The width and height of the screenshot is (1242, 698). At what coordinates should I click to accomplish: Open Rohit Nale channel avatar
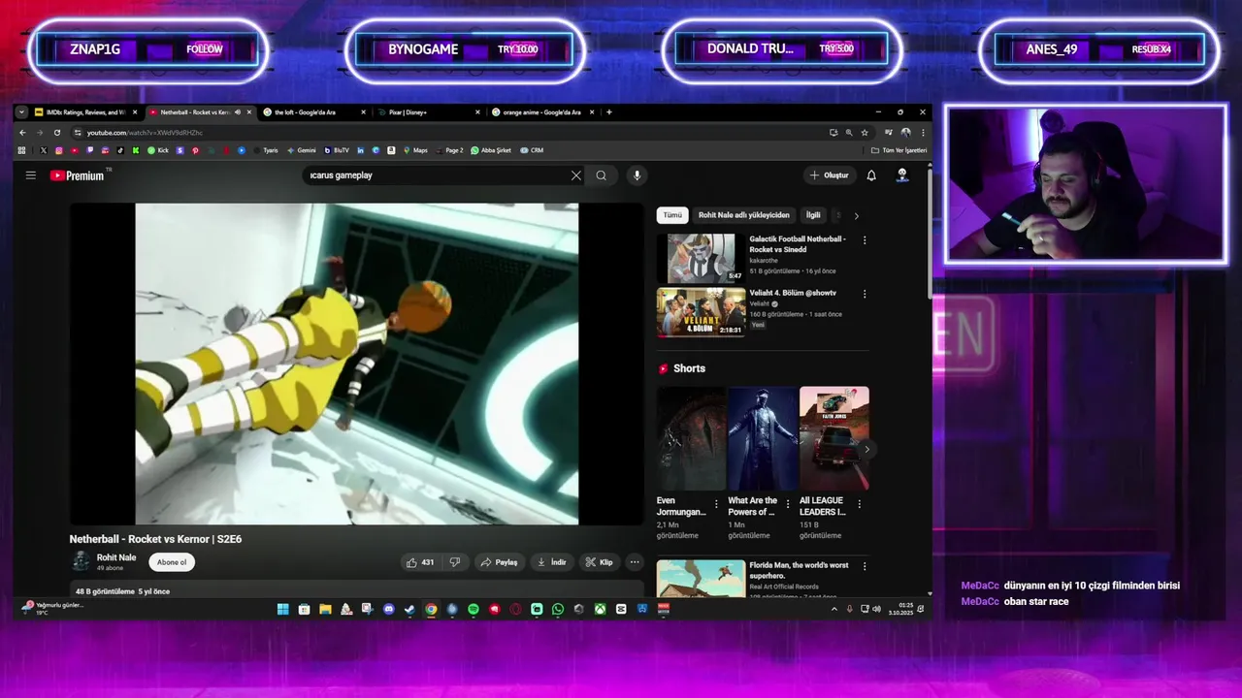click(x=81, y=561)
